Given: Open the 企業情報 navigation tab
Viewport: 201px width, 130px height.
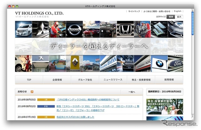Looking at the screenshot, I should pyautogui.click(x=57, y=80).
